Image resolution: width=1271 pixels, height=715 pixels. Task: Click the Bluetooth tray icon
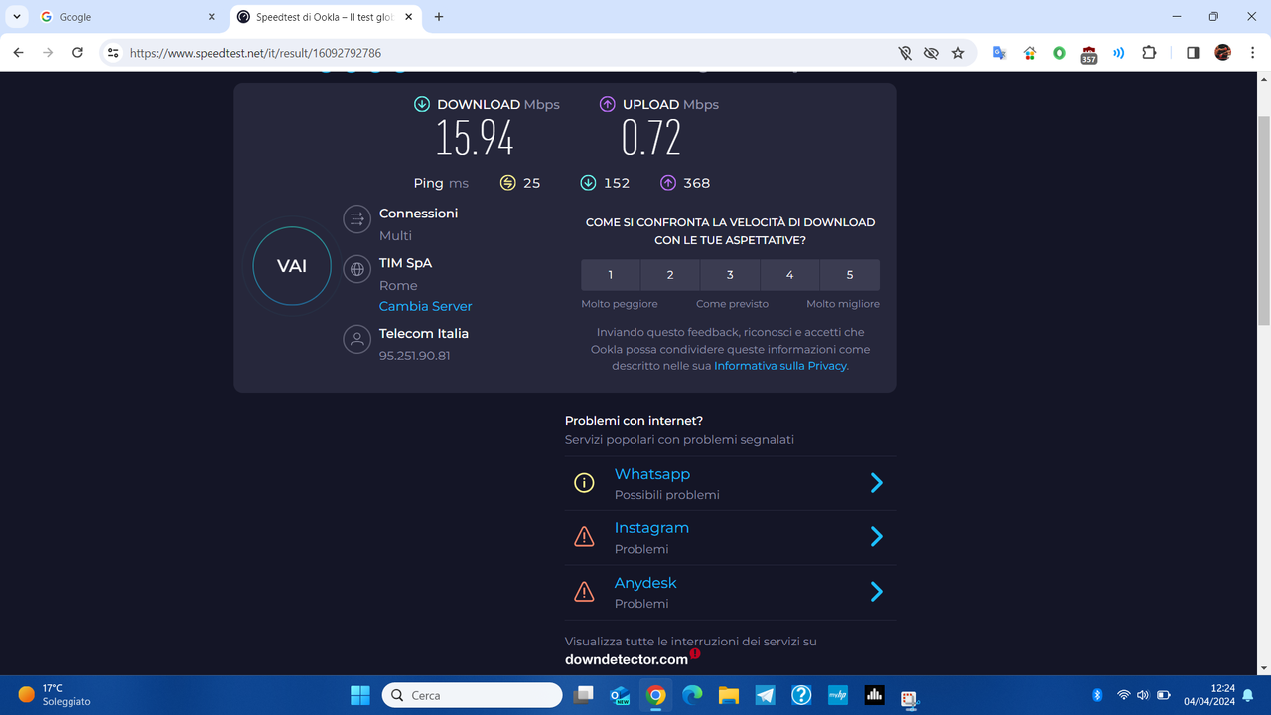1097,695
